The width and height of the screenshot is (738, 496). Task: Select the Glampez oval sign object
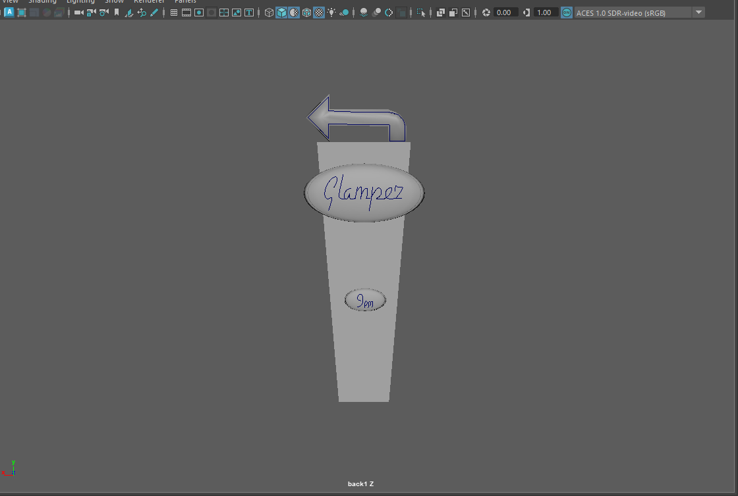coord(364,193)
